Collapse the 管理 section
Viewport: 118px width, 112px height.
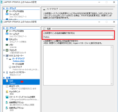[x=4, y=78]
